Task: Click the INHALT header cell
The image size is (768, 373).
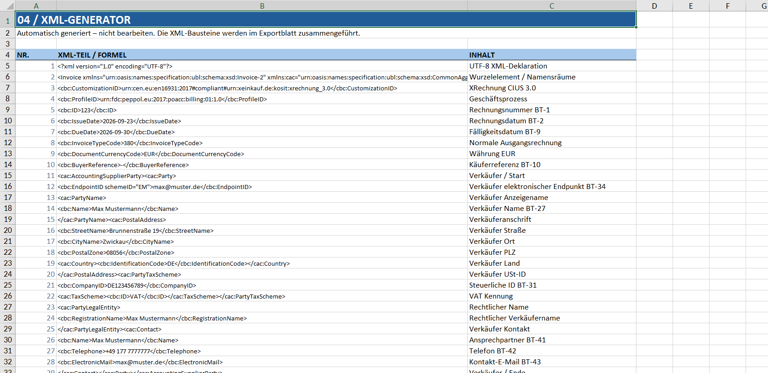Action: [x=552, y=55]
